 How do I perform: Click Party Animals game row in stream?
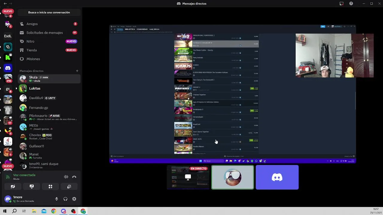(216, 59)
